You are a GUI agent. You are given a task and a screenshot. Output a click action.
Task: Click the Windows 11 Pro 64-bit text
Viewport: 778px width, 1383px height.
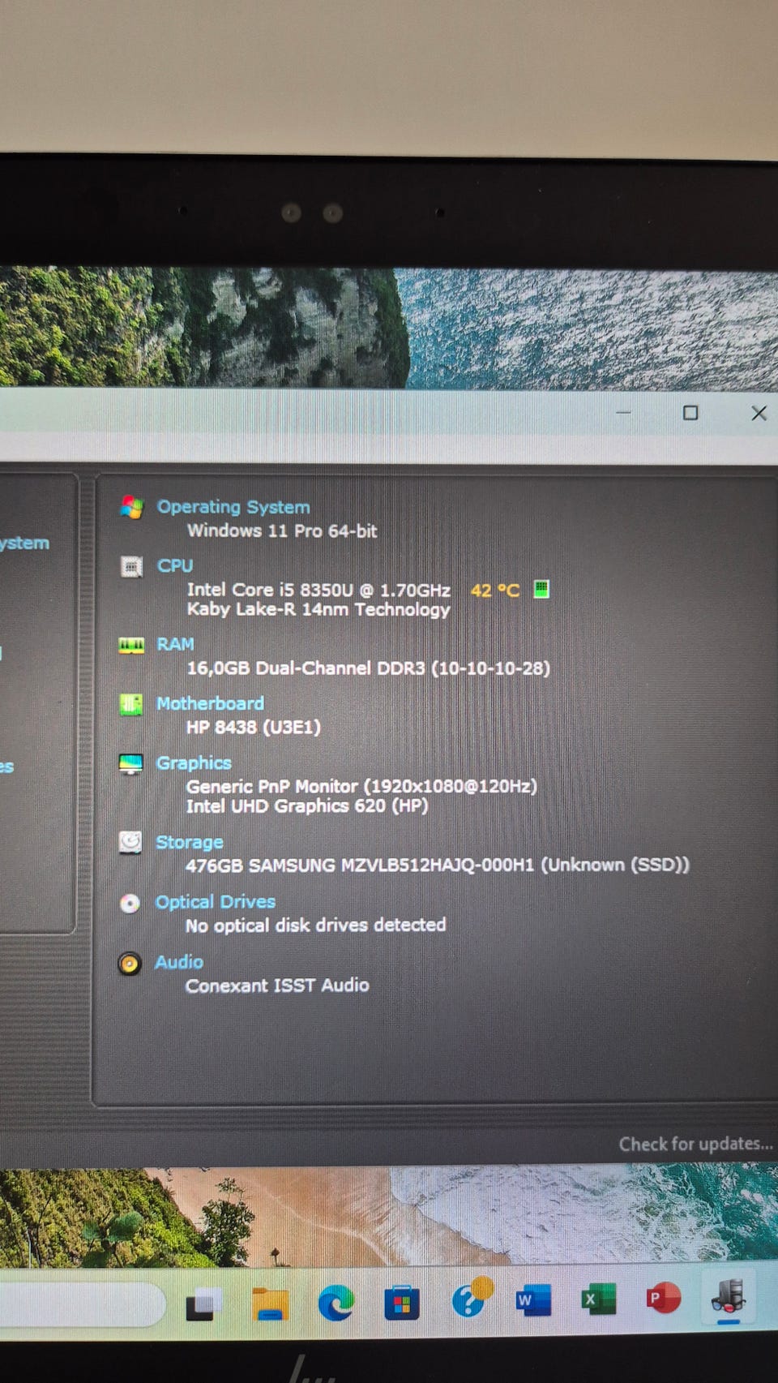click(x=282, y=530)
